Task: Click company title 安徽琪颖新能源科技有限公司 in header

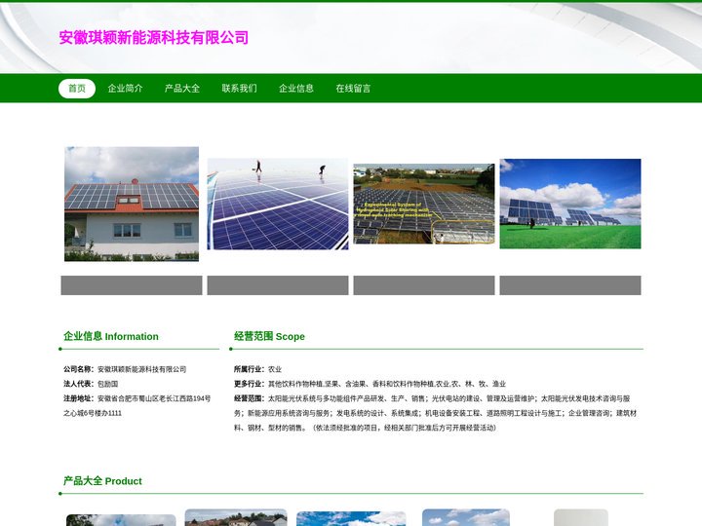Action: point(154,38)
